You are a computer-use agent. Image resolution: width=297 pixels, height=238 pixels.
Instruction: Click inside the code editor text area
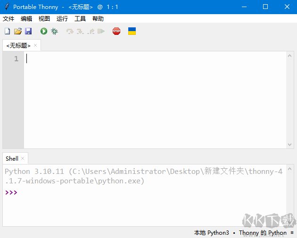155,100
